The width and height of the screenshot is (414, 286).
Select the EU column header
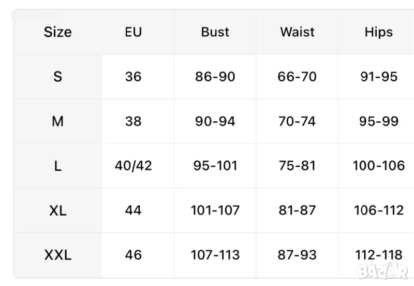pos(133,32)
